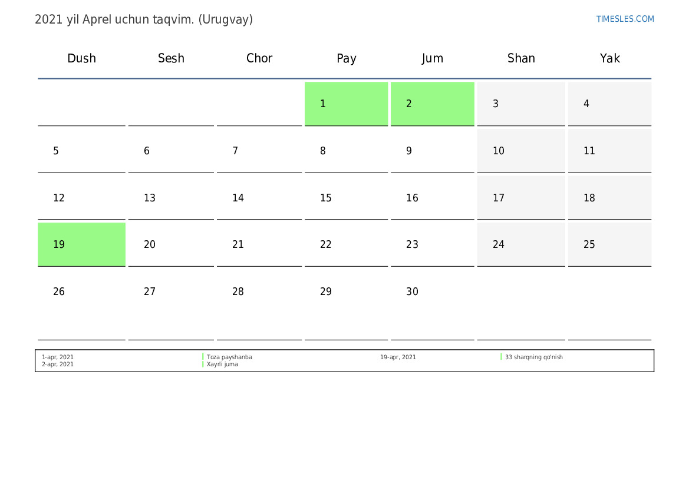Select Saturday date 17
Image resolution: width=689 pixels, height=487 pixels.
pyautogui.click(x=521, y=198)
